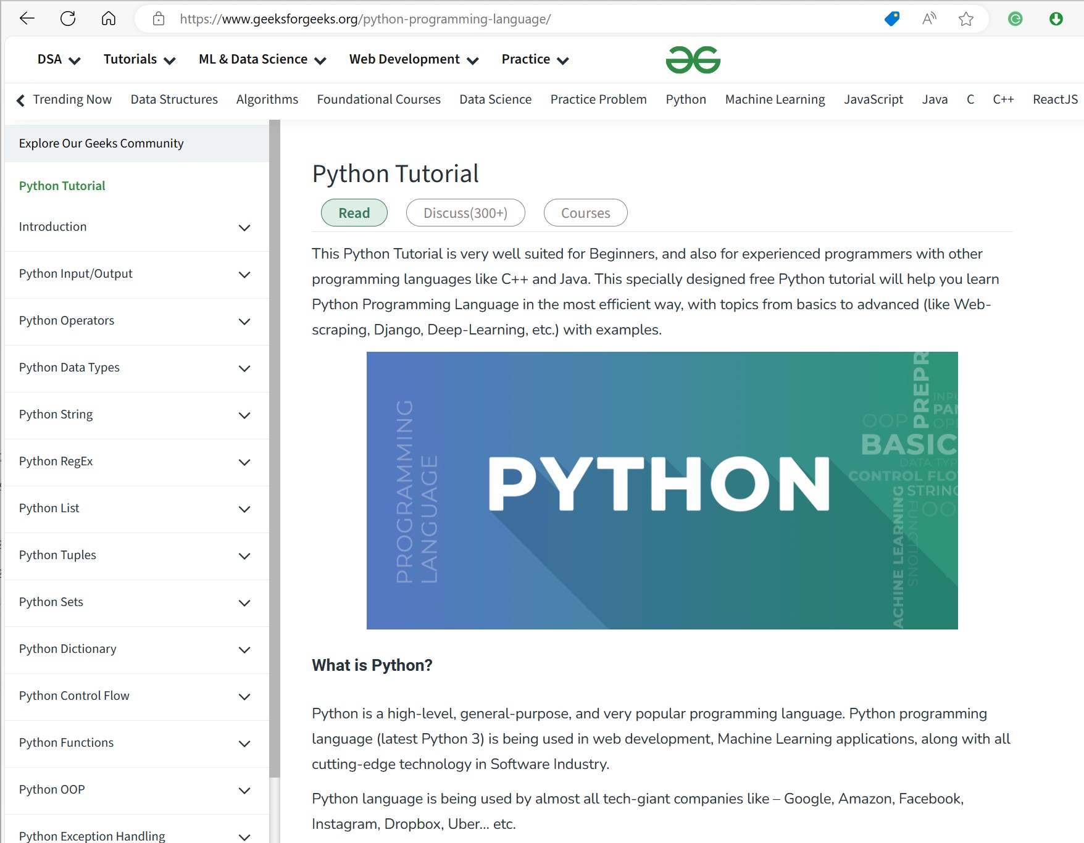
Task: Go back using the browser back arrow
Action: click(x=27, y=19)
